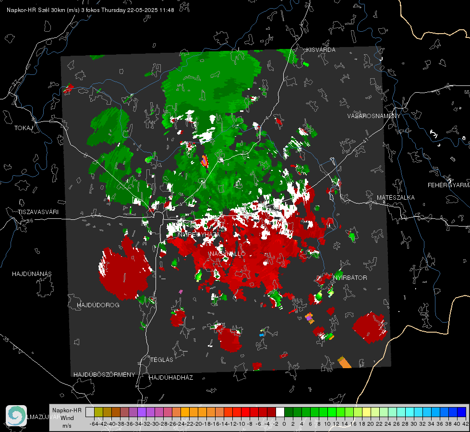
Task: Click the road number 41 marker
Action: [365, 140]
